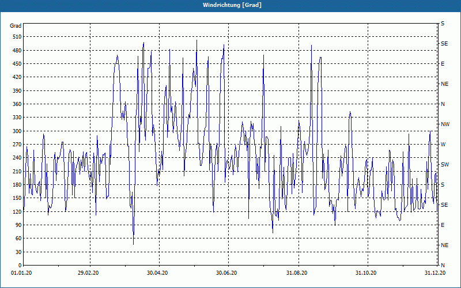Select the 31.12.20 date label

click(435, 273)
